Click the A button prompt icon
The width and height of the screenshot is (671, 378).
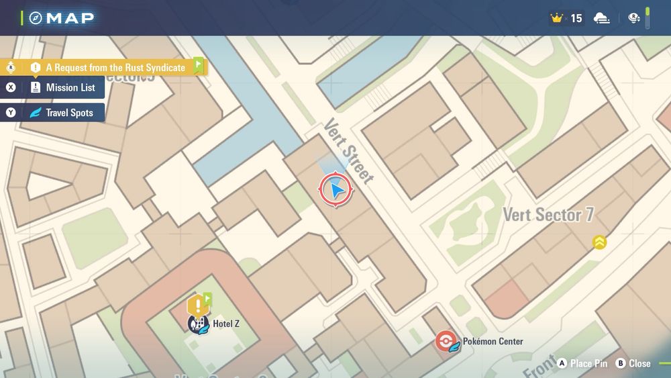[x=562, y=363]
